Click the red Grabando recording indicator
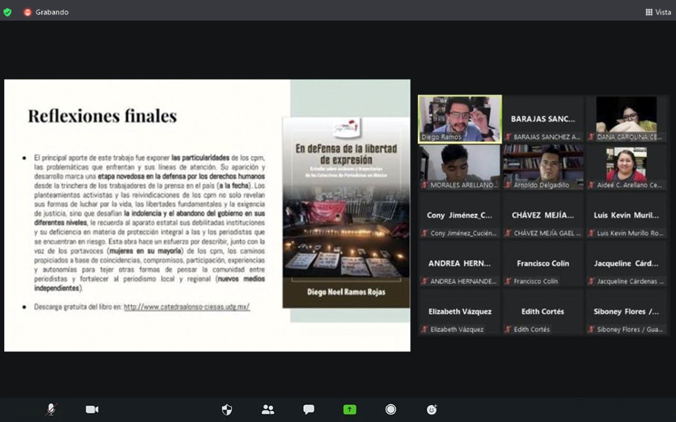676x422 pixels. [x=27, y=12]
